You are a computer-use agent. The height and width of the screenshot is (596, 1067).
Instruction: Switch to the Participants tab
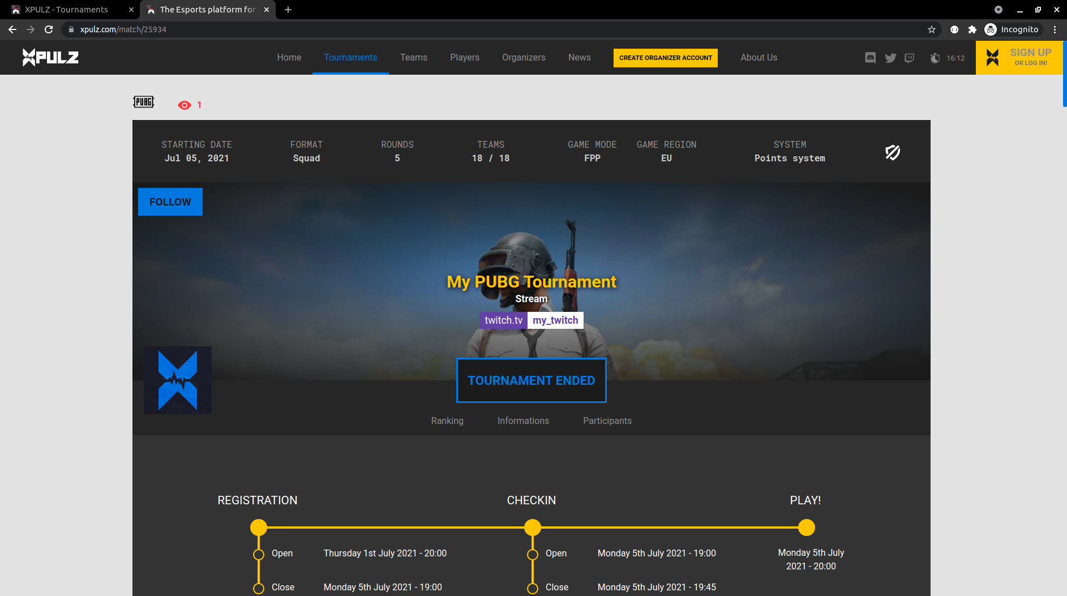pos(607,421)
